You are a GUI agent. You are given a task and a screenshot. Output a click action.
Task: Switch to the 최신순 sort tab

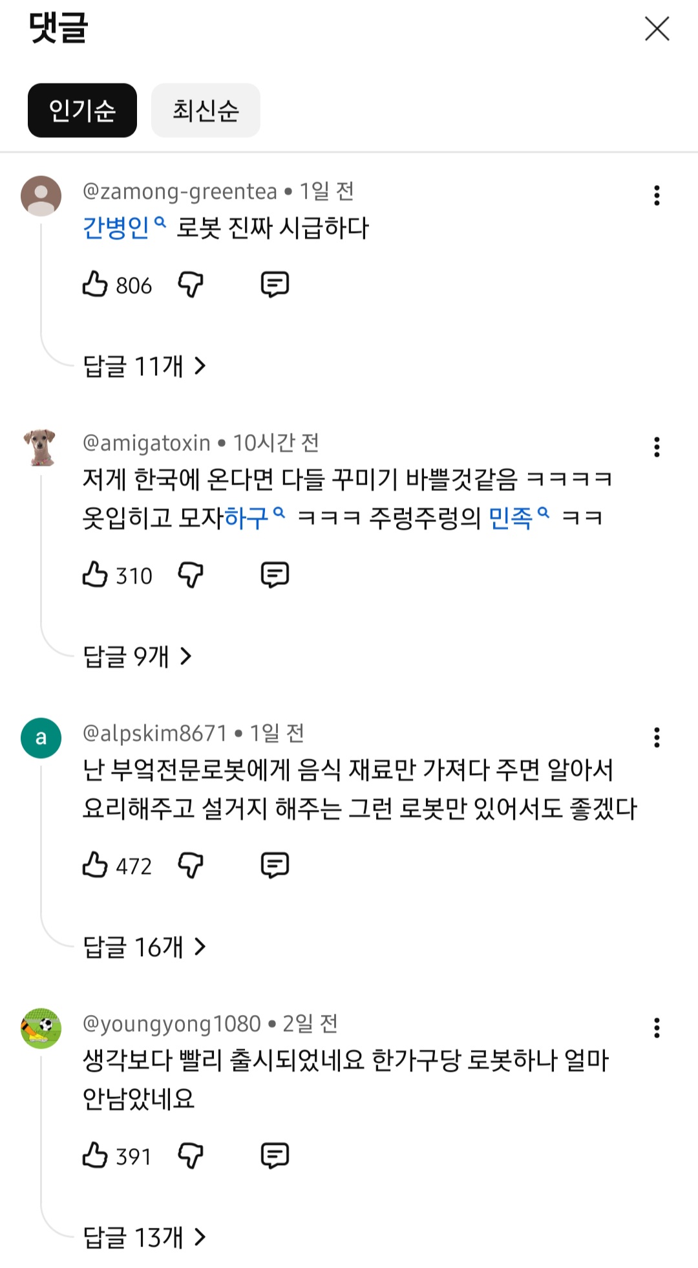[x=206, y=111]
